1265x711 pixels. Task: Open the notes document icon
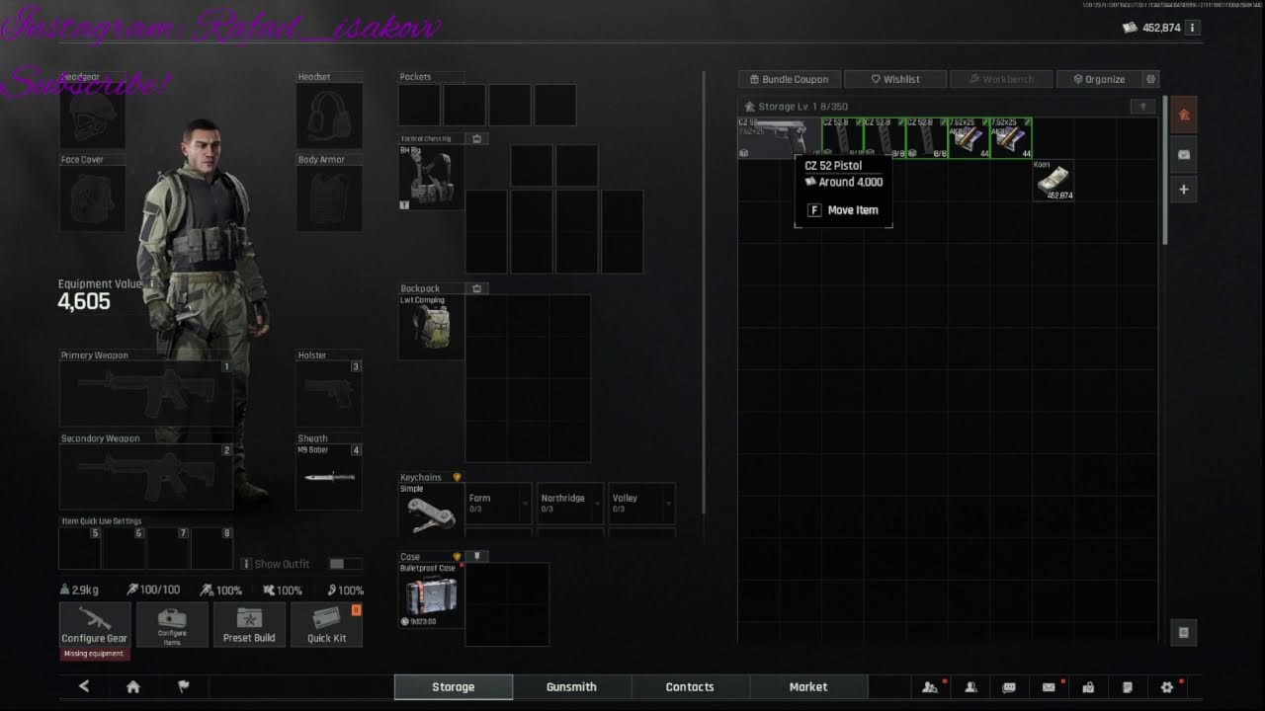1128,687
